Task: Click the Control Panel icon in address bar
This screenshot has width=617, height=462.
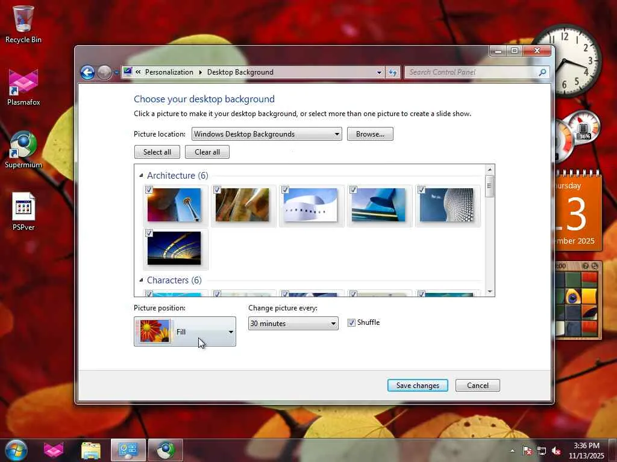Action: coord(128,72)
